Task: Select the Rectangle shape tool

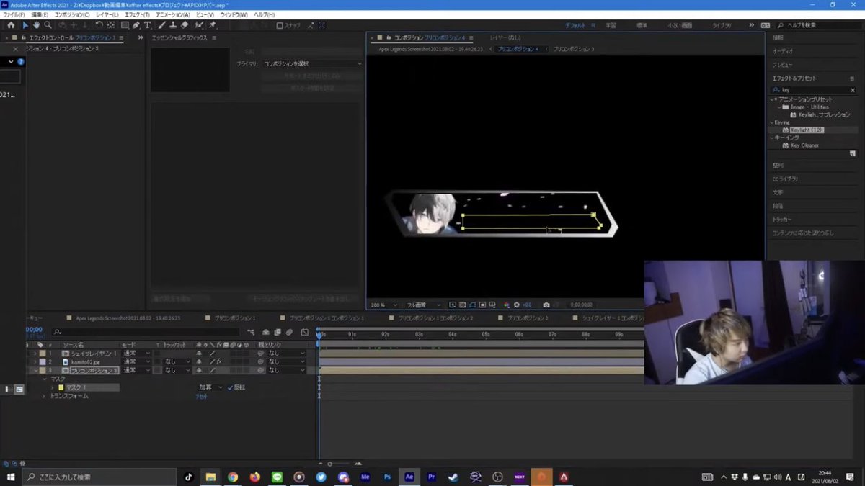Action: tap(125, 25)
